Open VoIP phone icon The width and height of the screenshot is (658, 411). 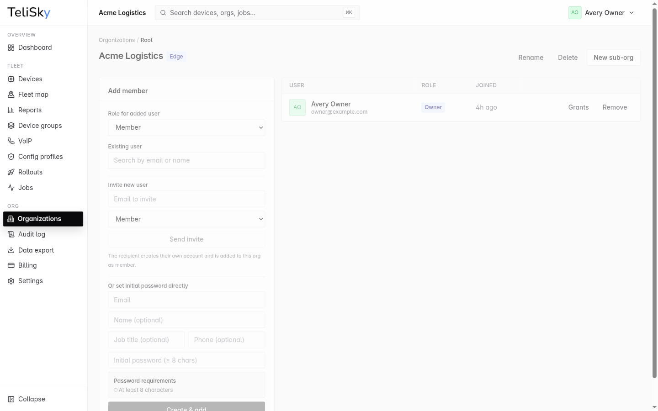point(11,141)
